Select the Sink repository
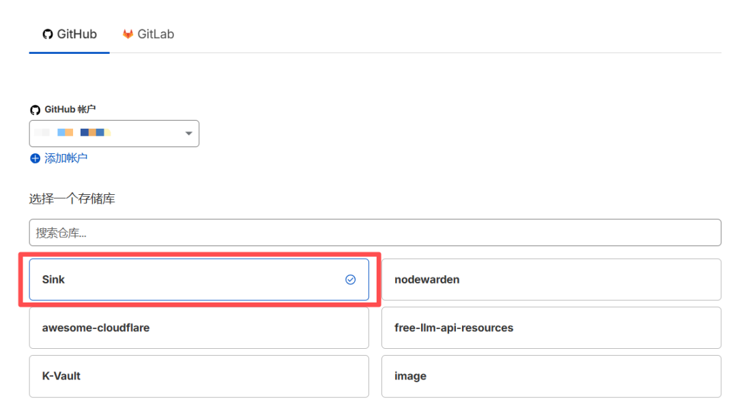The height and width of the screenshot is (402, 737). (199, 279)
